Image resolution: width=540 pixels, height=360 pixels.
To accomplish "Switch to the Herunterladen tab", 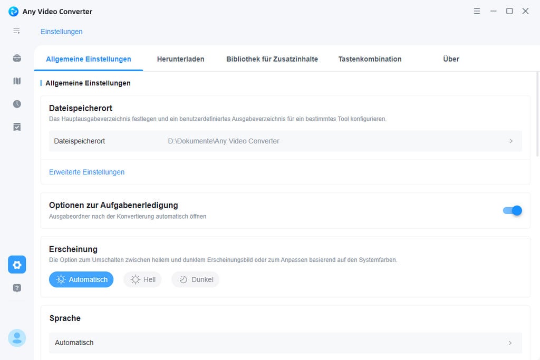I will tap(180, 59).
